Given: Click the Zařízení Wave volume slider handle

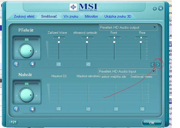Looking at the screenshot, I should pos(59,42).
